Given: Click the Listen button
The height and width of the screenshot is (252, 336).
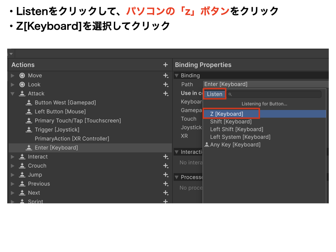Looking at the screenshot, I should [x=215, y=94].
